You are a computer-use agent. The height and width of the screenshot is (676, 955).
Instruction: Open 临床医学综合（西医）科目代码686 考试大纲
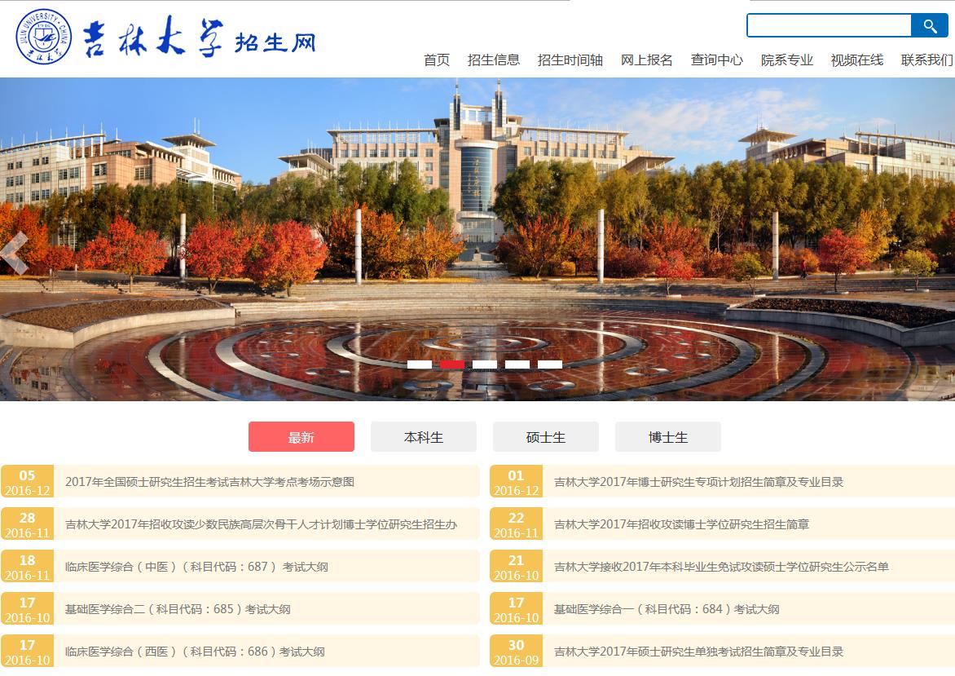[195, 652]
